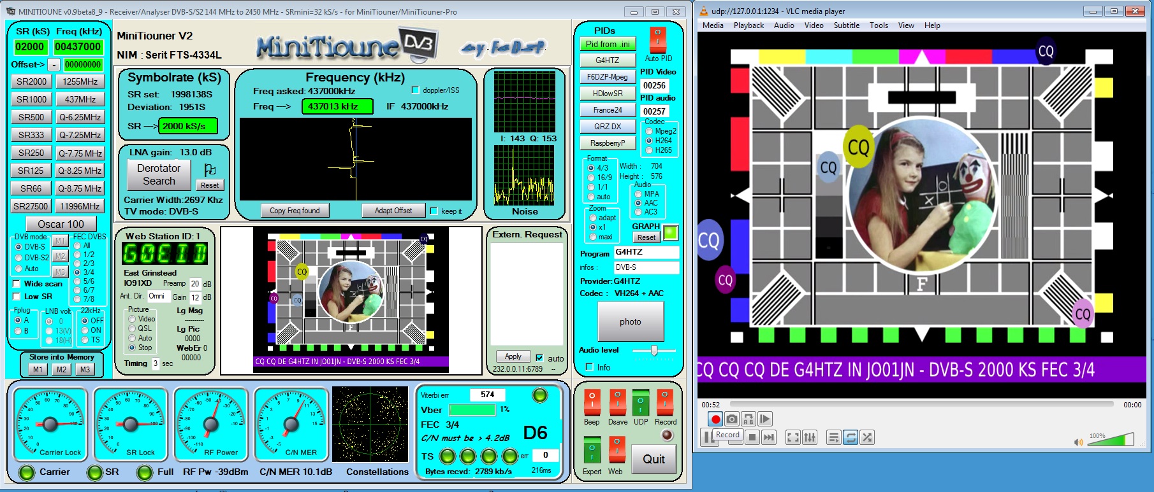Choose FEC 1/2 radio option
The height and width of the screenshot is (492, 1154).
coord(77,255)
